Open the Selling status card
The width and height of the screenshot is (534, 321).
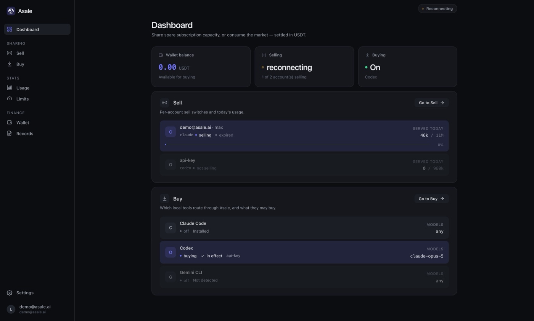point(304,67)
